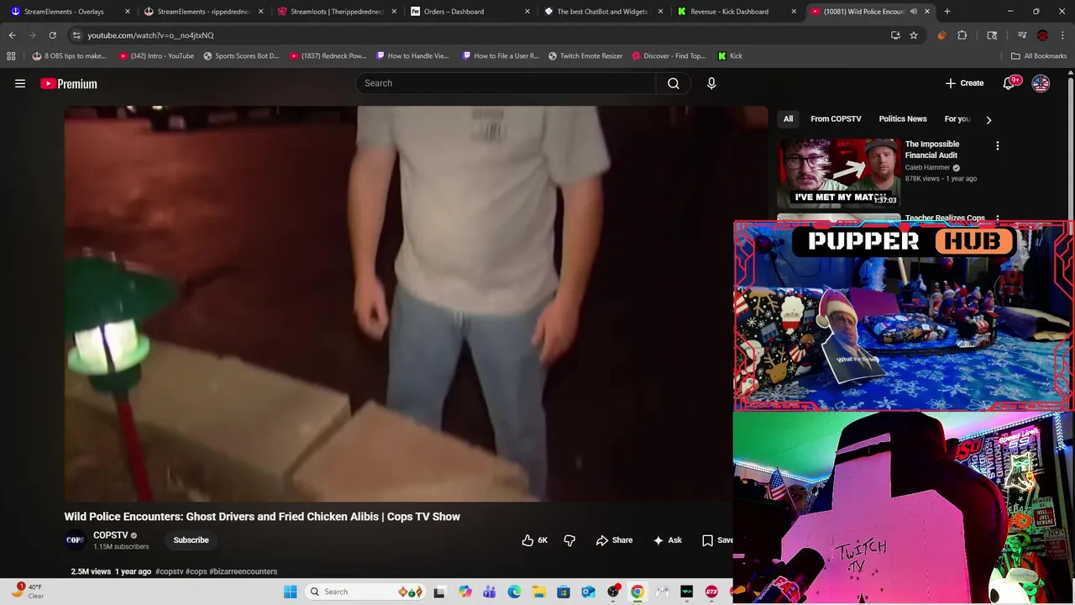Open Caleb Hammer channel link

[x=927, y=167]
